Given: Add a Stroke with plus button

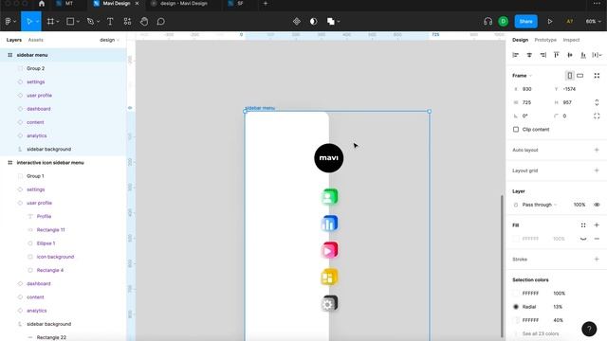Looking at the screenshot, I should pyautogui.click(x=597, y=259).
